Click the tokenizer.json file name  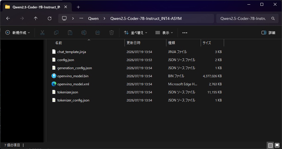click(x=68, y=92)
